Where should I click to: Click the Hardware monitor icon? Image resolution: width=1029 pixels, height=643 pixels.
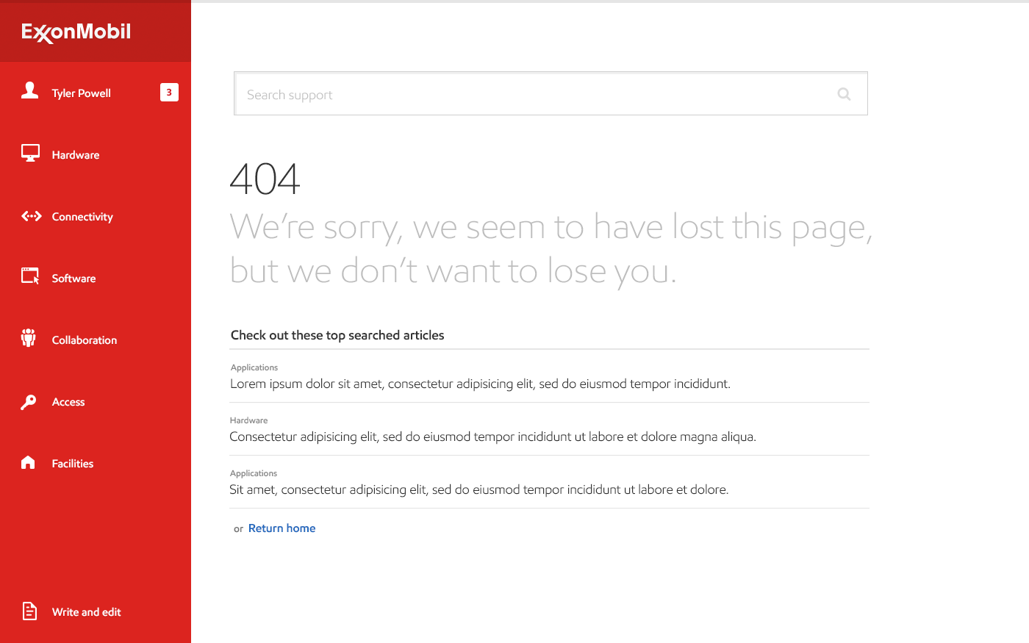[30, 153]
